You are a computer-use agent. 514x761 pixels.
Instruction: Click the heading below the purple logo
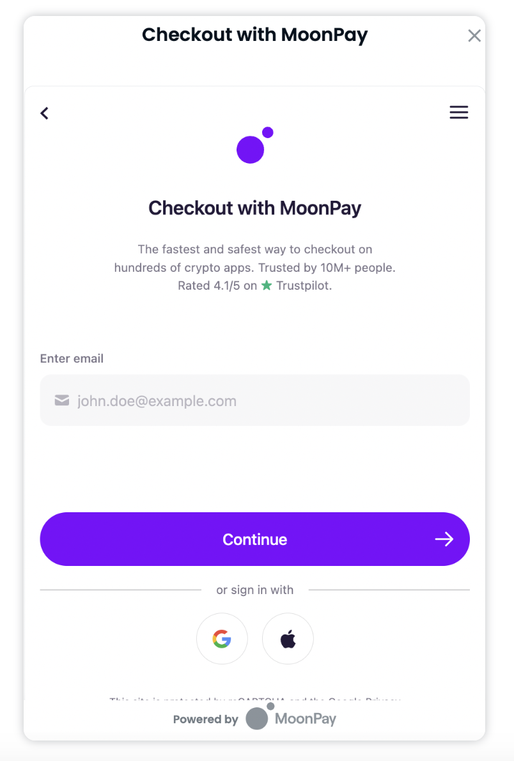[254, 208]
